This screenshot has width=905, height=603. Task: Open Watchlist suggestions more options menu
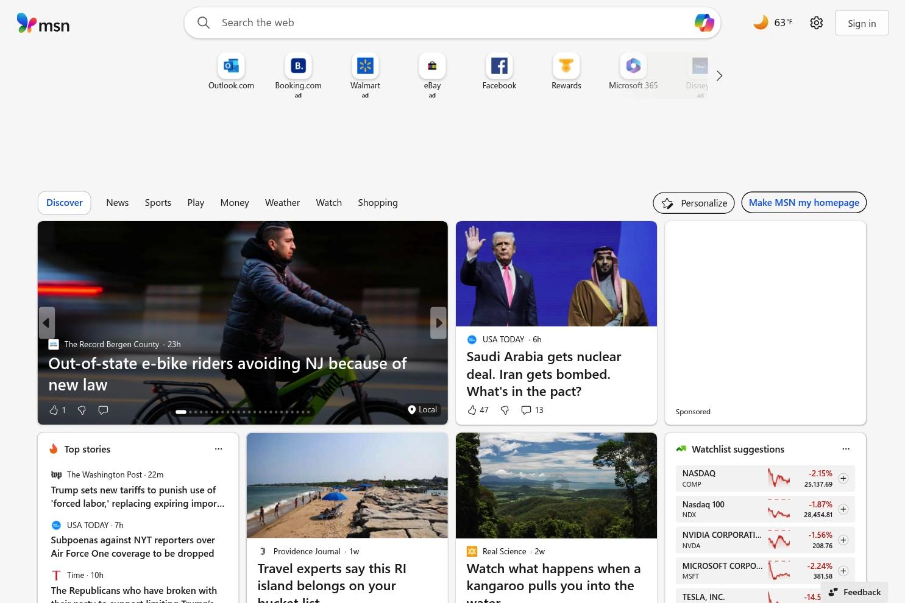tap(846, 449)
